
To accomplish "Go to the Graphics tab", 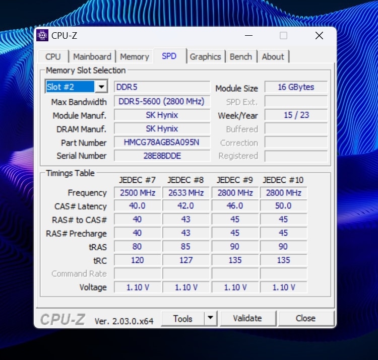I will click(x=205, y=57).
